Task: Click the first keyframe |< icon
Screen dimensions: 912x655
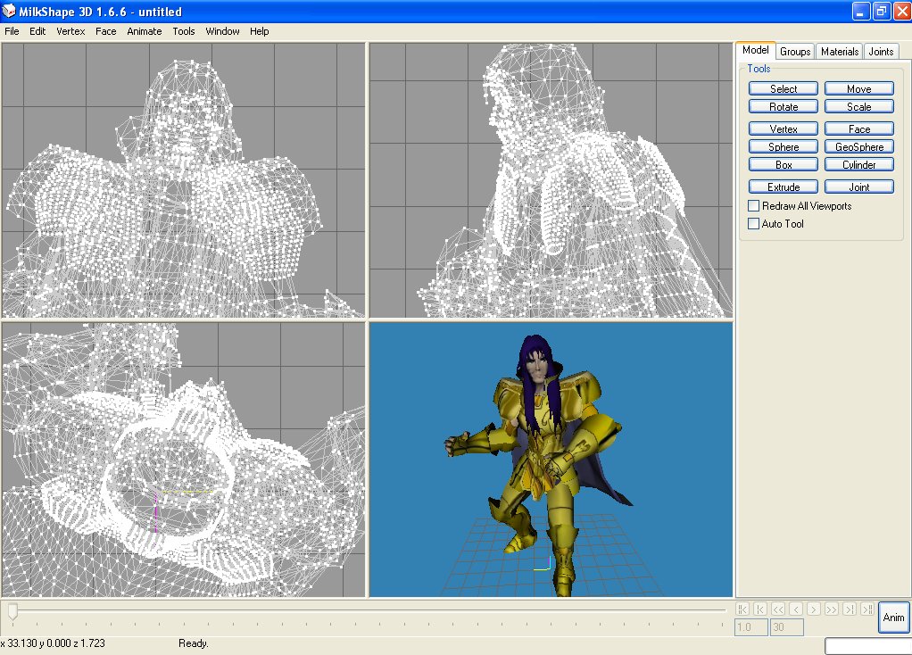Action: pos(760,609)
